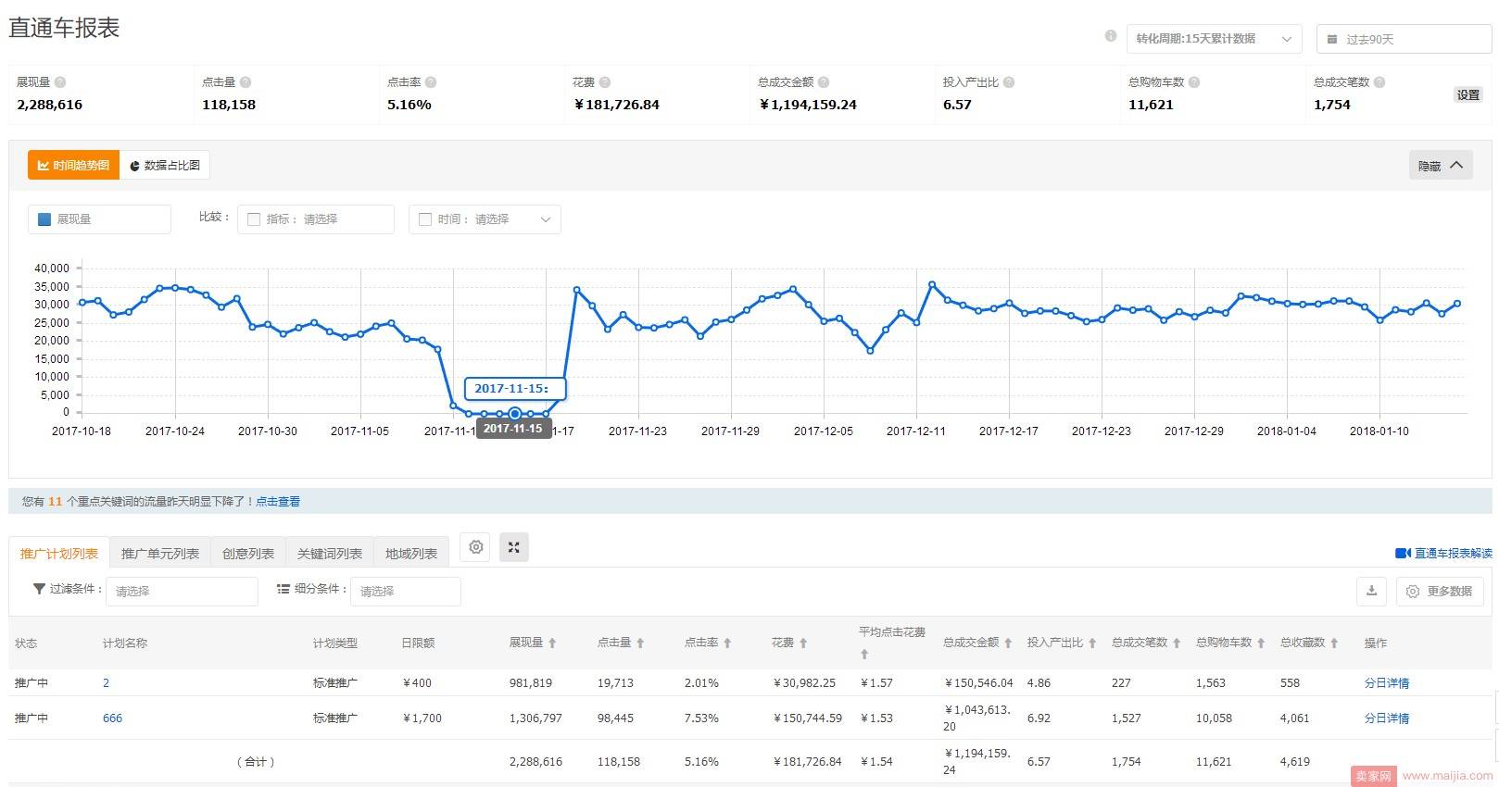Open the 过去90天 date range picker
Screen dimensions: 1499x787
(1404, 39)
